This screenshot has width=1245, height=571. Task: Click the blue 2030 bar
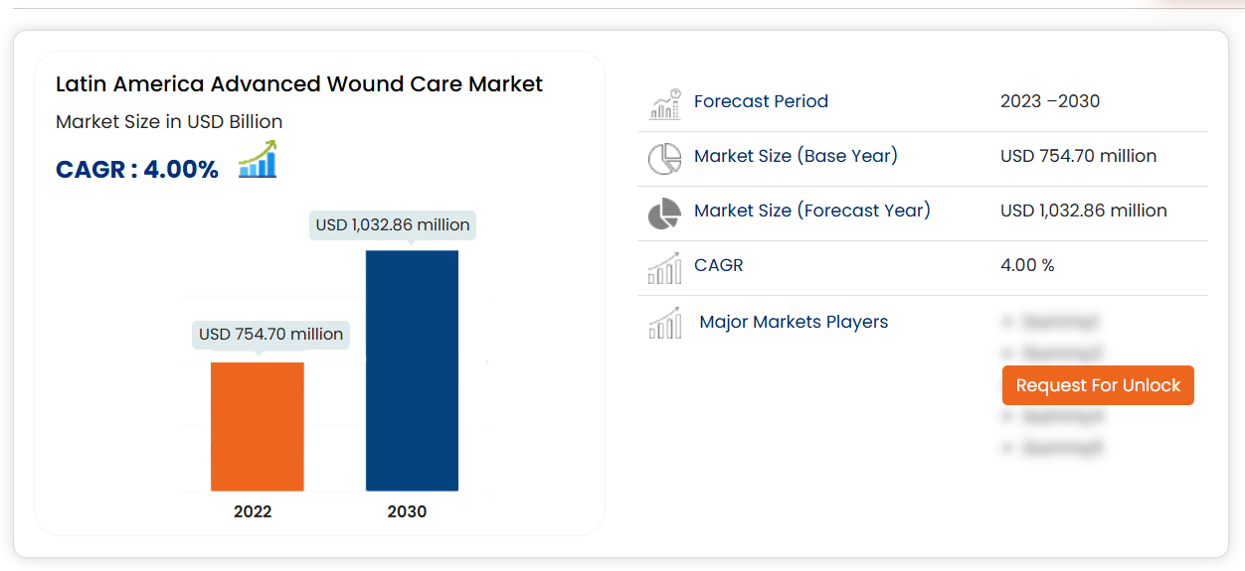412,369
